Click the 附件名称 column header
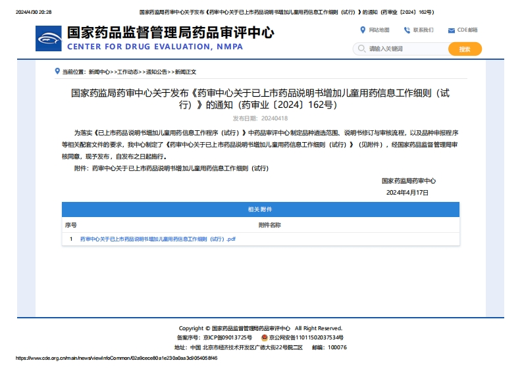 pyautogui.click(x=270, y=225)
